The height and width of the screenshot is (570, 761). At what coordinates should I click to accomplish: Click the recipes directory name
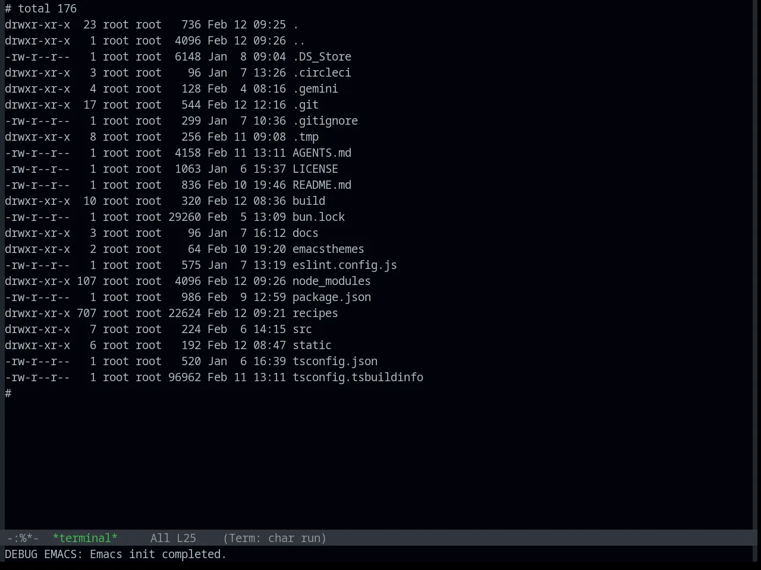pyautogui.click(x=315, y=313)
